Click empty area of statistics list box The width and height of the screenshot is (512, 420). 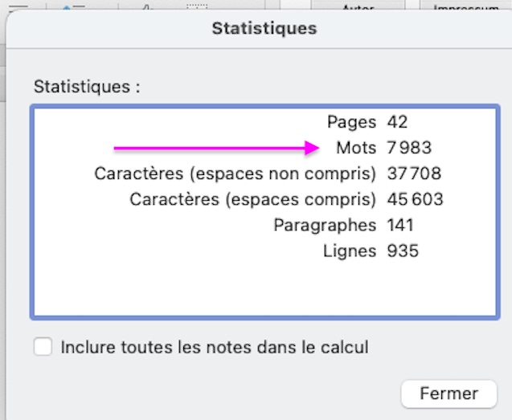click(x=265, y=287)
